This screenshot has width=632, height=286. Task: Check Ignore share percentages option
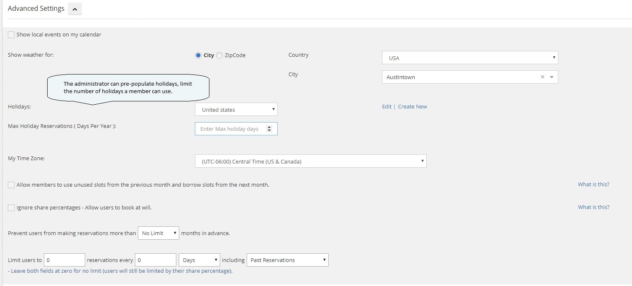pyautogui.click(x=11, y=208)
